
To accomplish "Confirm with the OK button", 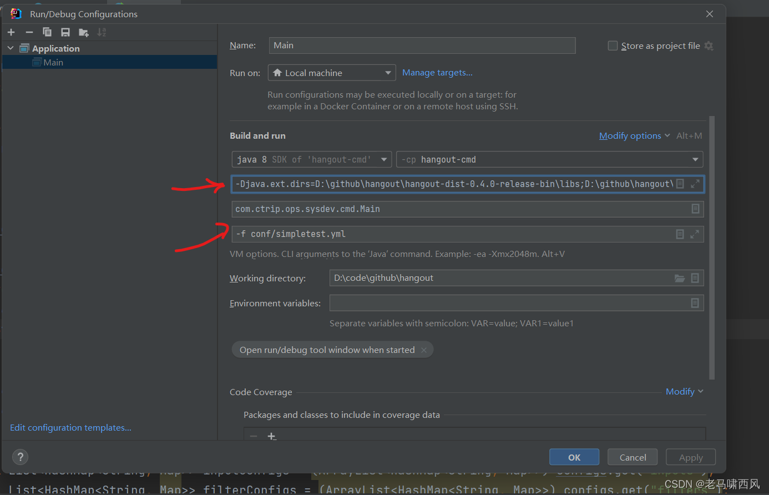I will [x=574, y=457].
